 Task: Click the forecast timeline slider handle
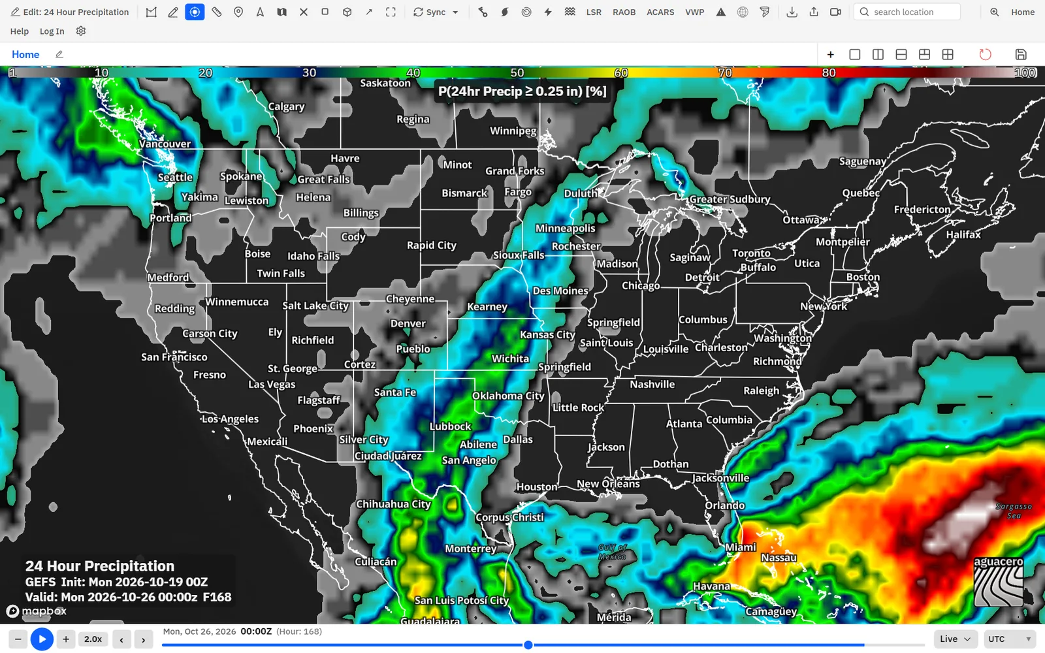[x=528, y=645]
